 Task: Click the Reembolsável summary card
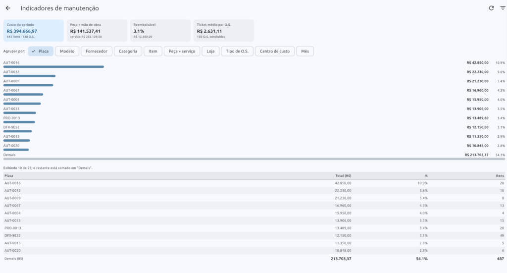point(160,31)
